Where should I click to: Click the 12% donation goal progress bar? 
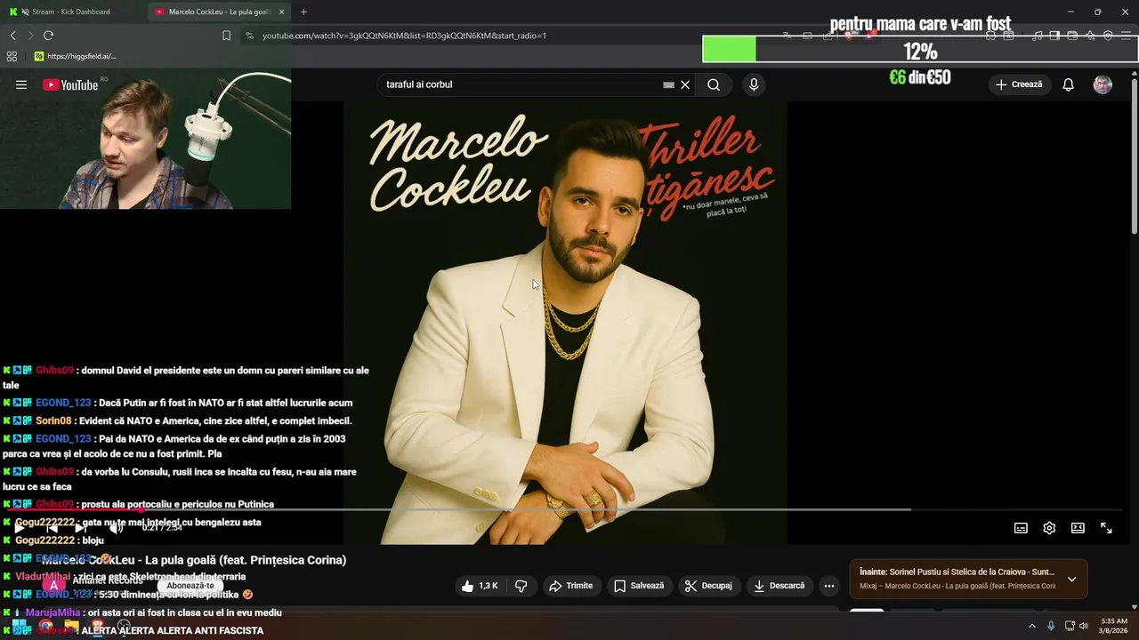pyautogui.click(x=920, y=50)
